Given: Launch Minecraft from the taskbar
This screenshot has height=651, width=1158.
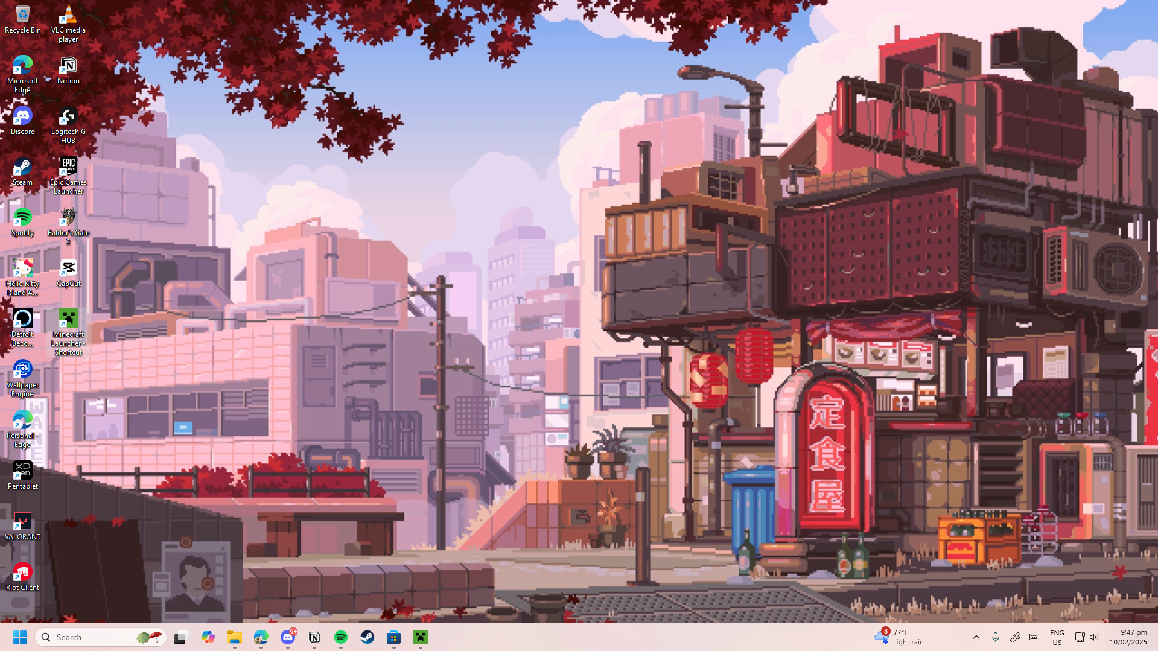Looking at the screenshot, I should (421, 637).
